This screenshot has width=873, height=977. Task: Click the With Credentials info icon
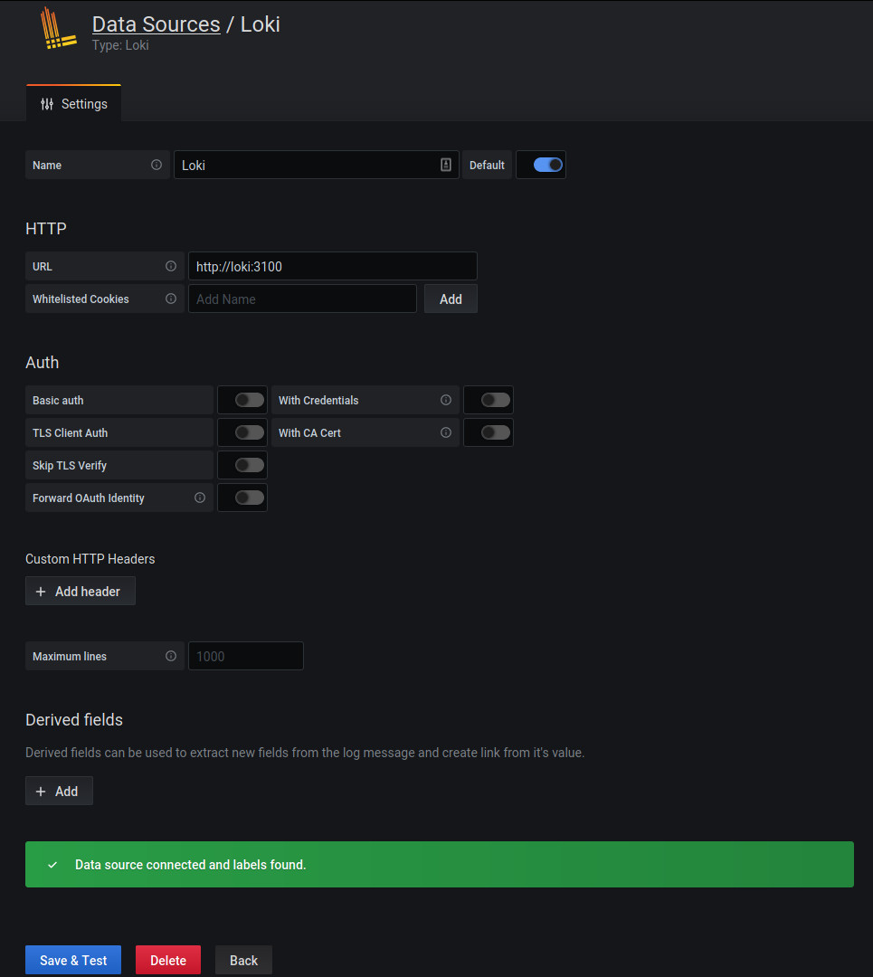pos(445,400)
